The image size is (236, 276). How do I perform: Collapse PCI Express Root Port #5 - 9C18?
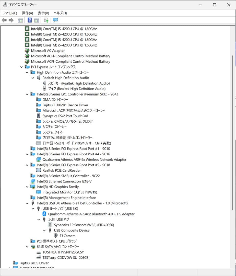[27, 165]
